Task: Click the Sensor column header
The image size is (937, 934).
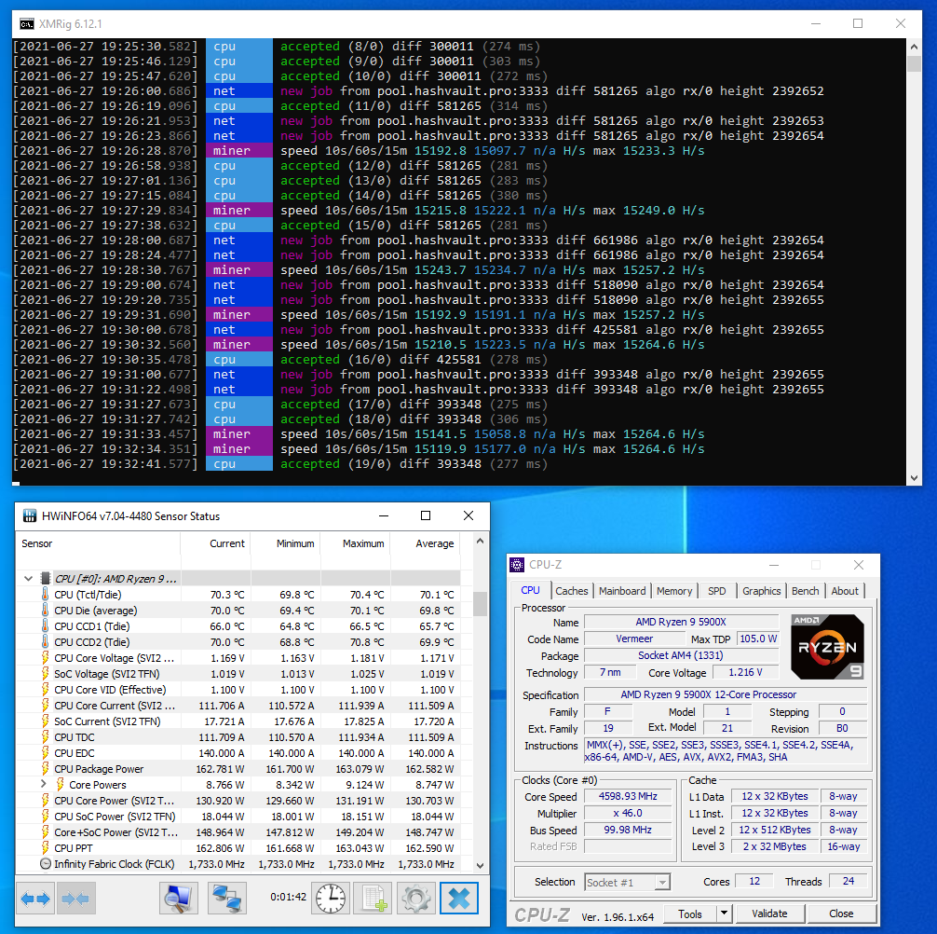Action: point(98,543)
